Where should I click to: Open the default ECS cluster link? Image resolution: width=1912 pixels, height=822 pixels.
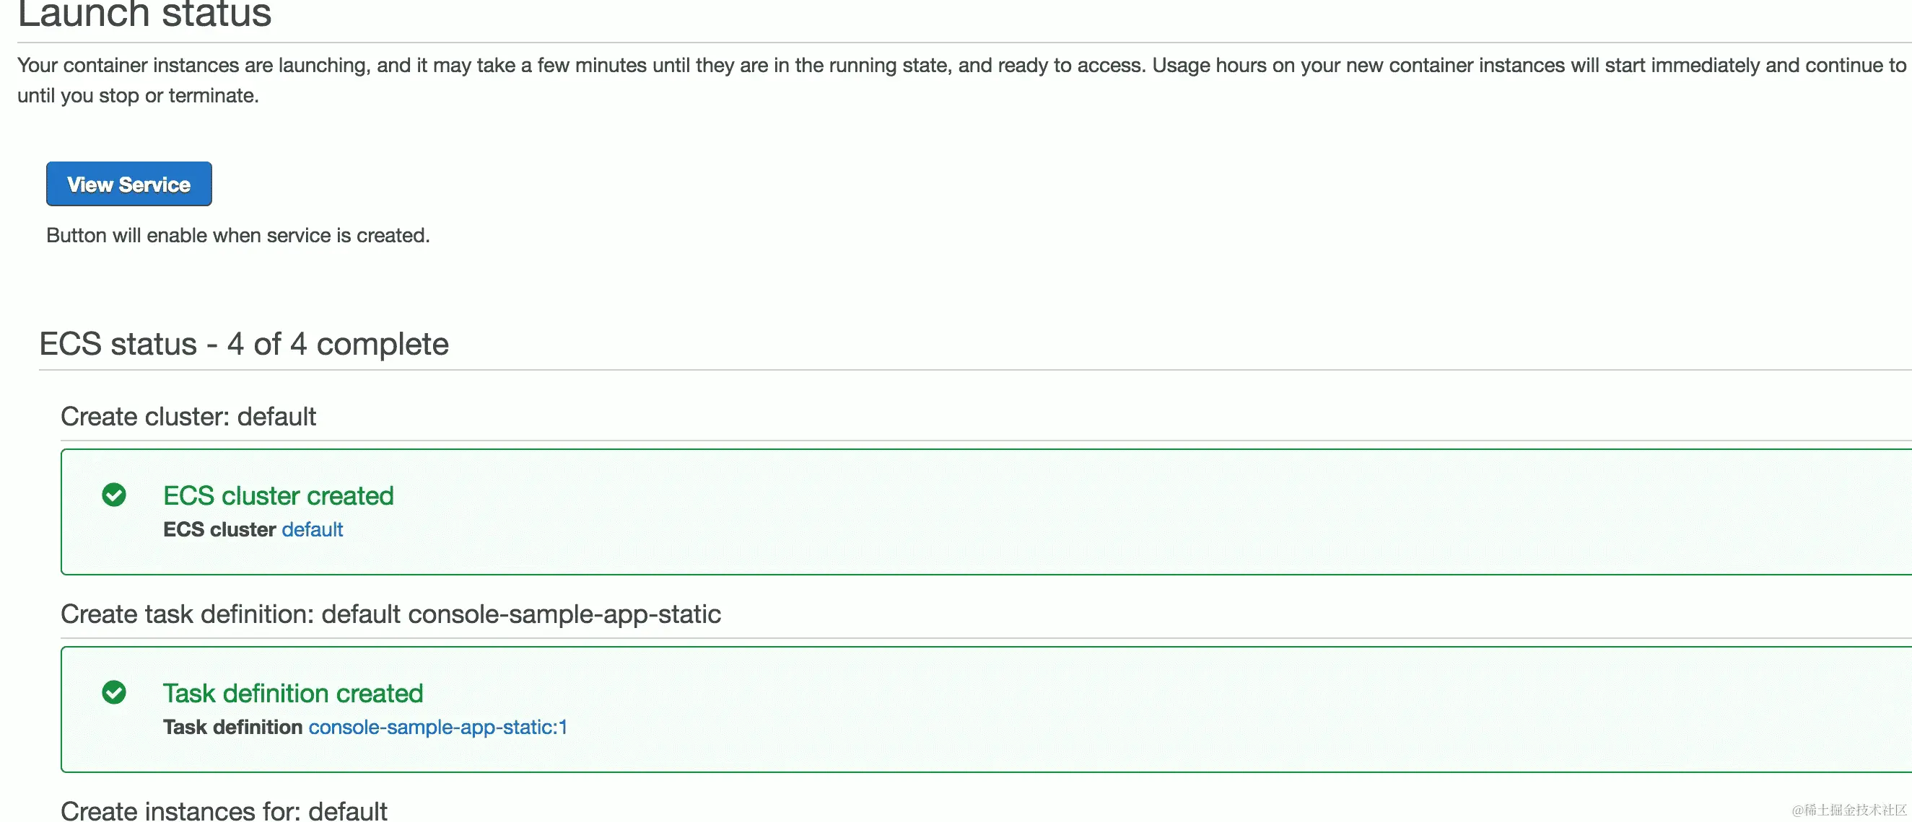tap(313, 529)
